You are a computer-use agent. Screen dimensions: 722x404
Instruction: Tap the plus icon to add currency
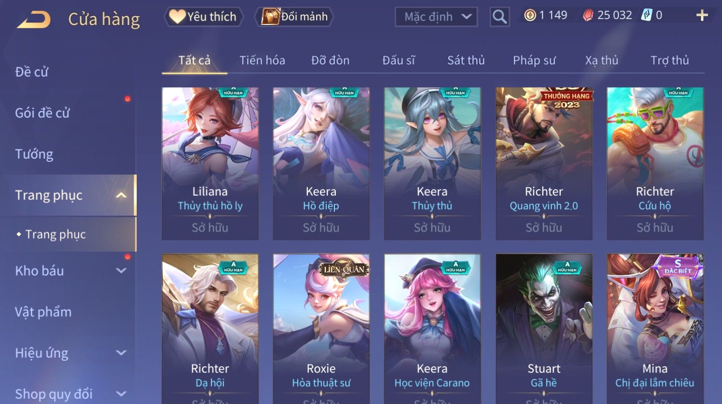pyautogui.click(x=702, y=15)
